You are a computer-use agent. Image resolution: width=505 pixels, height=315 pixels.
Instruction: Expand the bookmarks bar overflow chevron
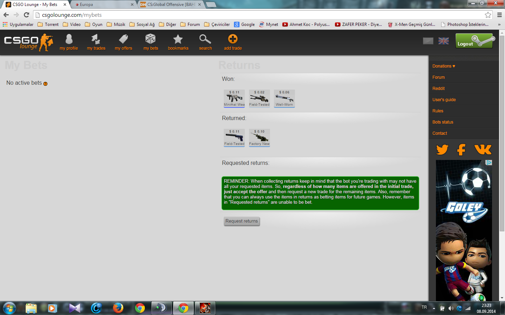[499, 24]
